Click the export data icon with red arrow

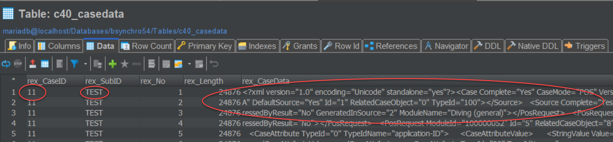33,64
